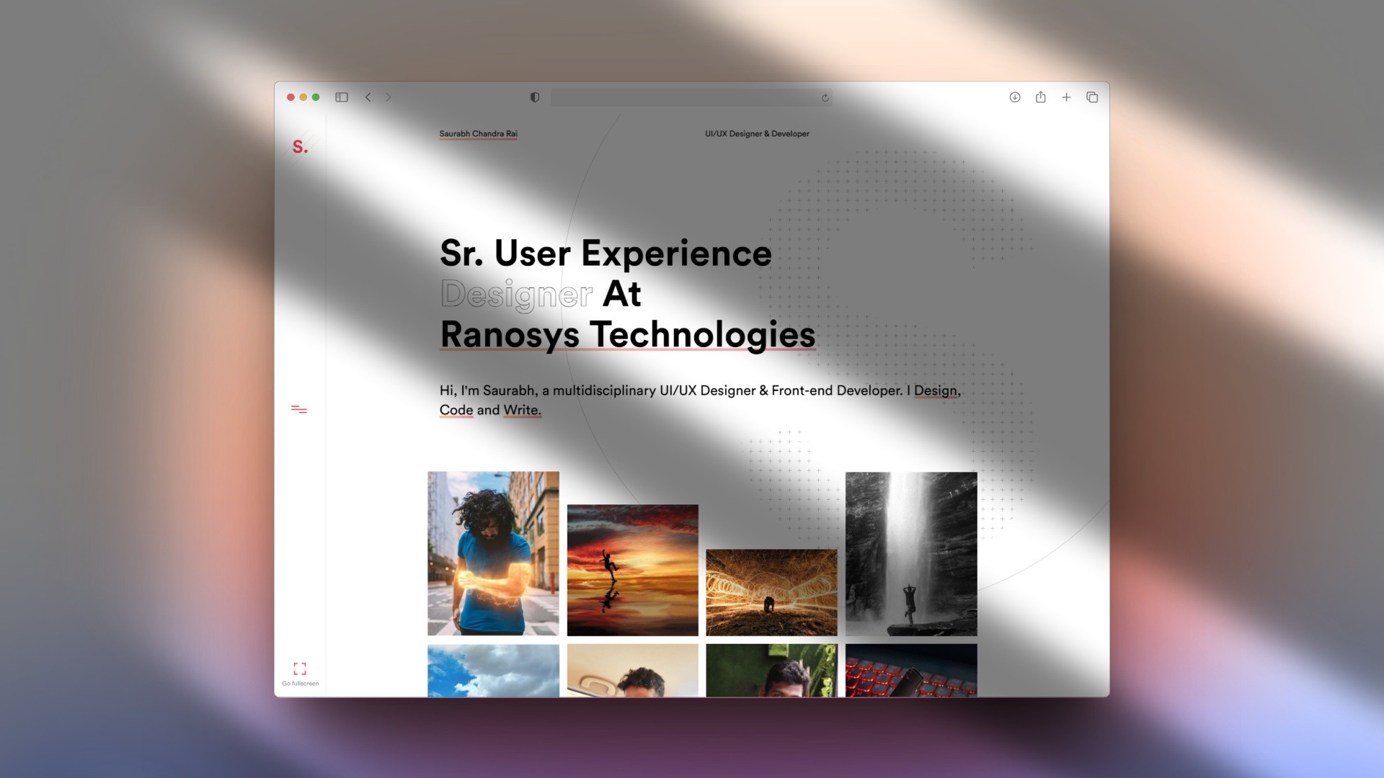Screen dimensions: 1384x778
Task: Click the browser address bar
Action: (x=691, y=97)
